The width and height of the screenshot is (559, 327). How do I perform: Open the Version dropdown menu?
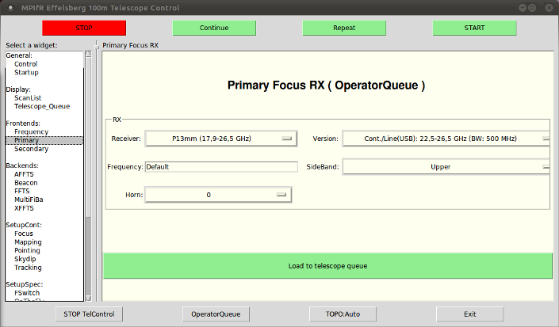pyautogui.click(x=446, y=139)
